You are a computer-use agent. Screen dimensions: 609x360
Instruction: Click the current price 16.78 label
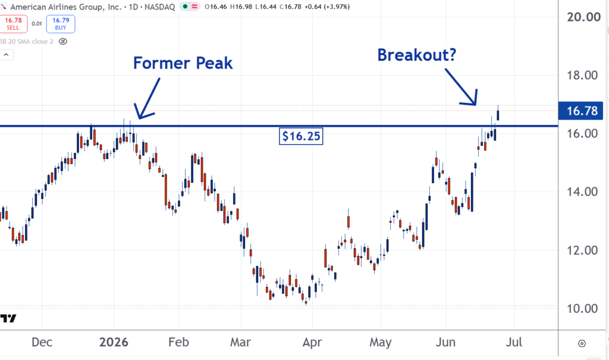pyautogui.click(x=580, y=111)
